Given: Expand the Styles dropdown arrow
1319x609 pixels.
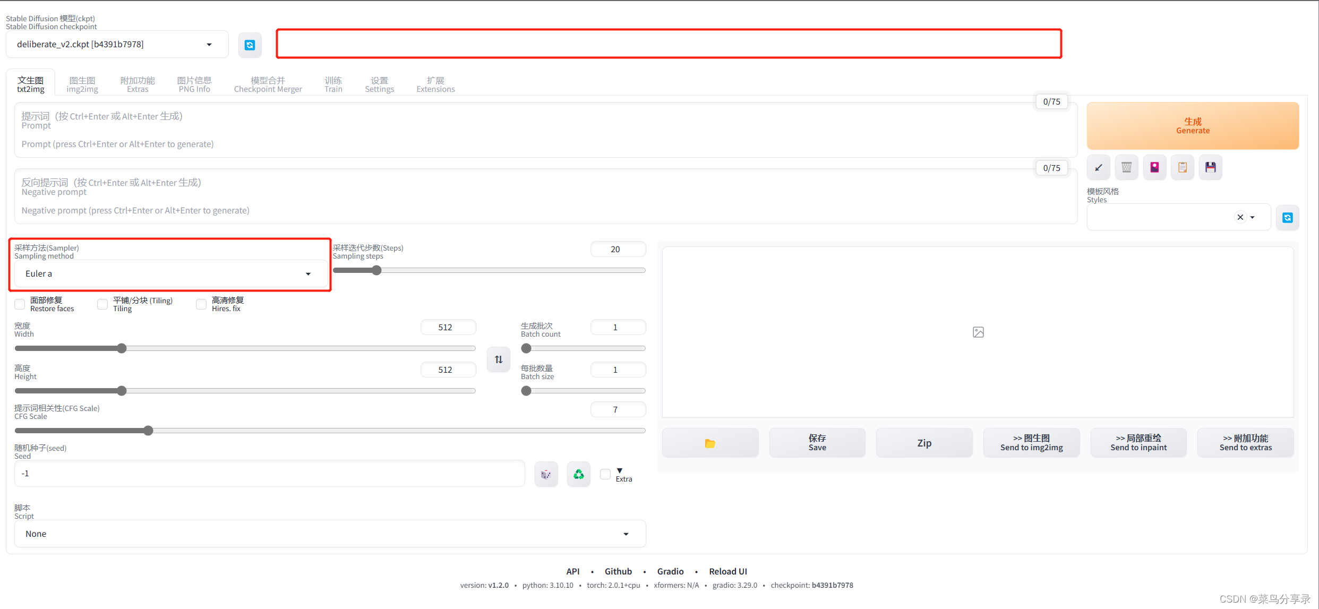Looking at the screenshot, I should coord(1253,218).
